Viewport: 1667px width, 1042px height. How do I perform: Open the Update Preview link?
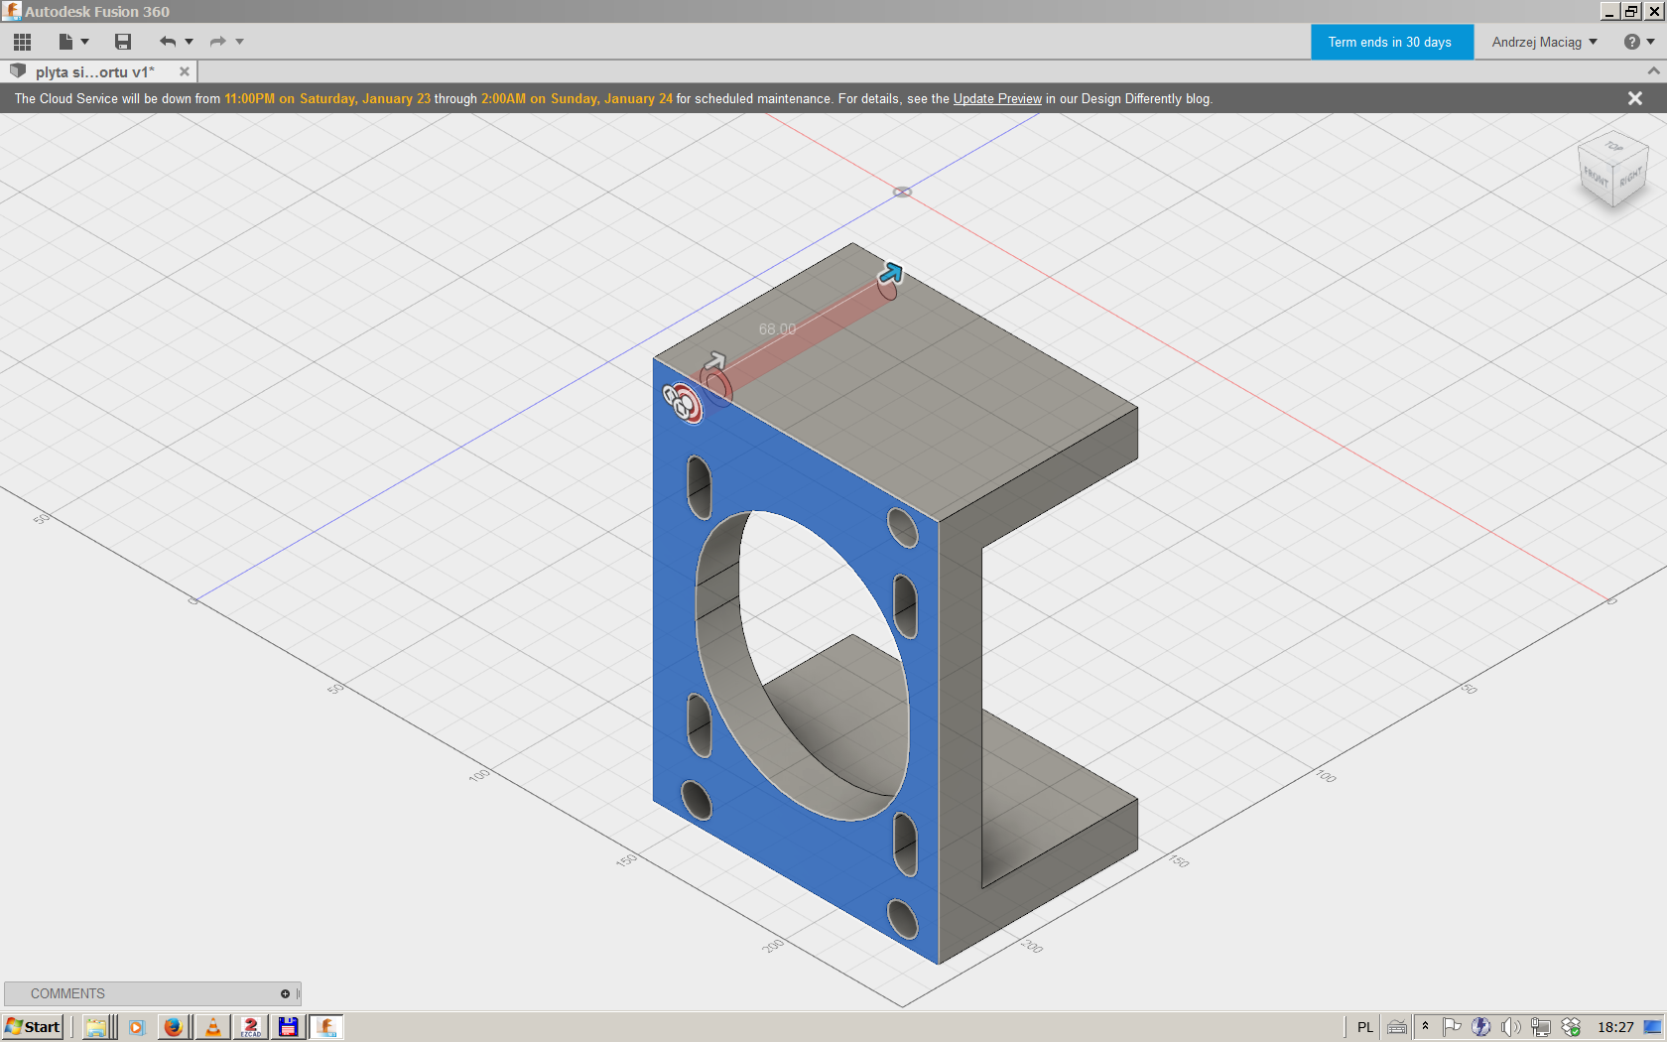pos(997,98)
